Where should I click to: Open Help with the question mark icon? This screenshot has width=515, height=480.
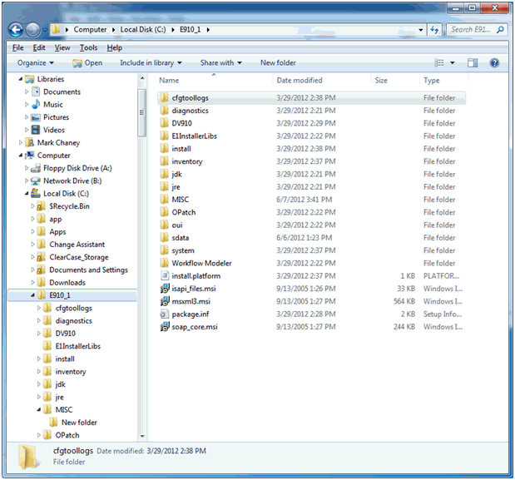point(494,62)
